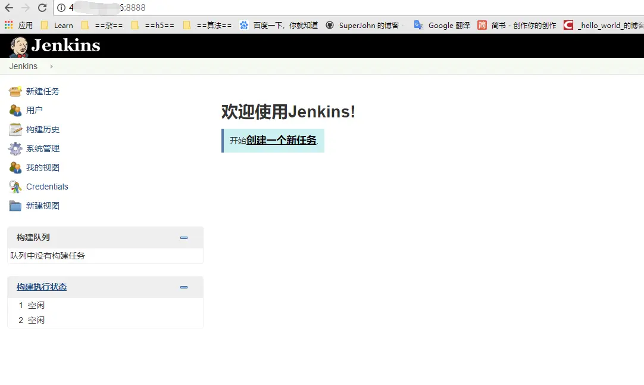Viewport: 644px width, 385px height.
Task: Click the 构建历史 notepad icon
Action: (15, 129)
